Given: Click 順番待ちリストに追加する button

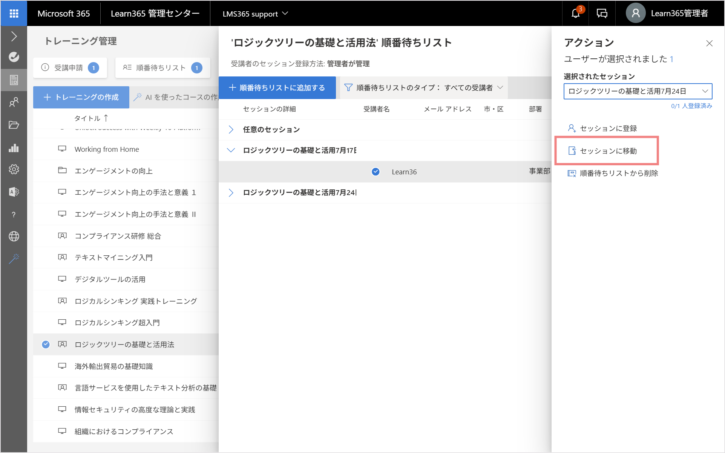Looking at the screenshot, I should (277, 88).
